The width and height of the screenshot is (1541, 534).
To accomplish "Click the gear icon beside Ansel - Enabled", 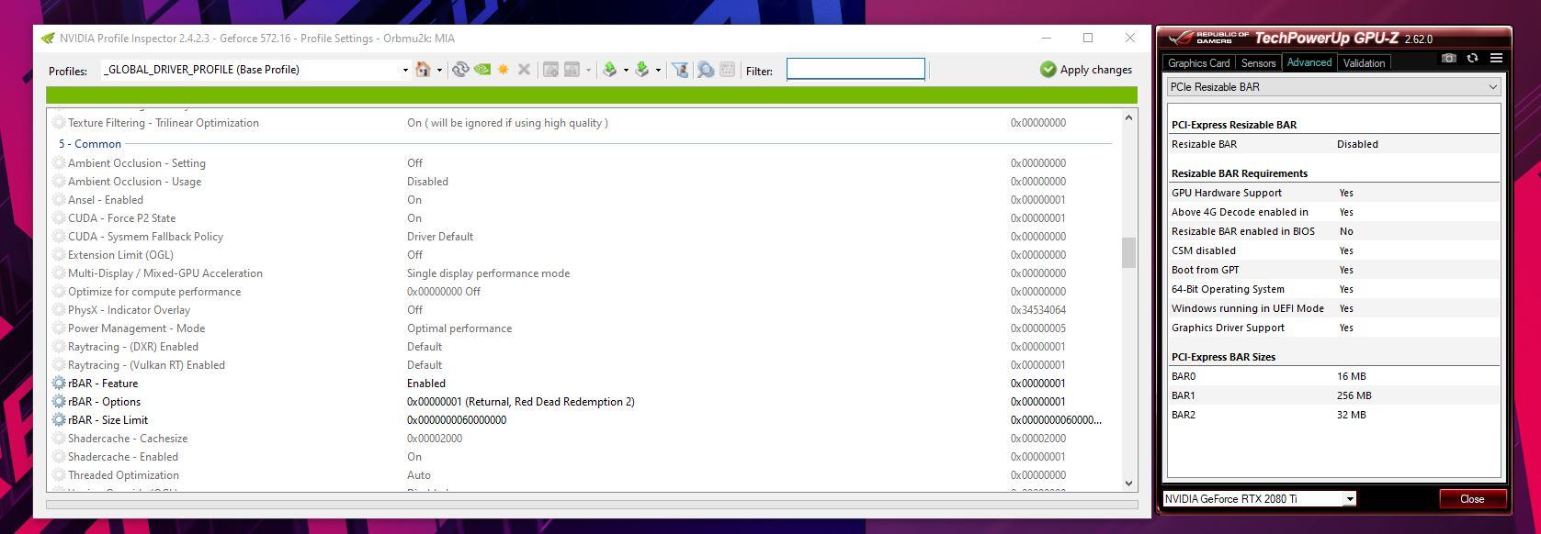I will (x=59, y=200).
